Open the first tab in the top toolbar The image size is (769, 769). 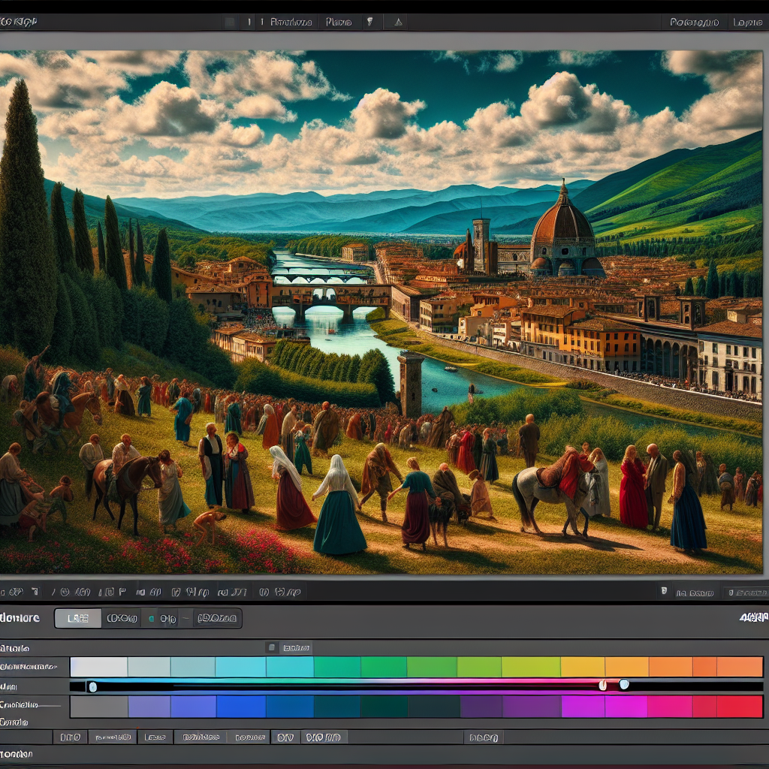(291, 23)
